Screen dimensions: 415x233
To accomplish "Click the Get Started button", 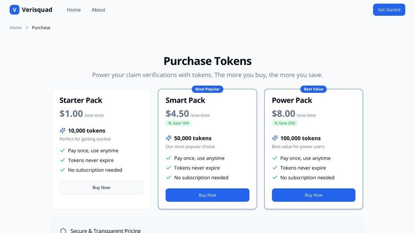I will click(x=389, y=10).
